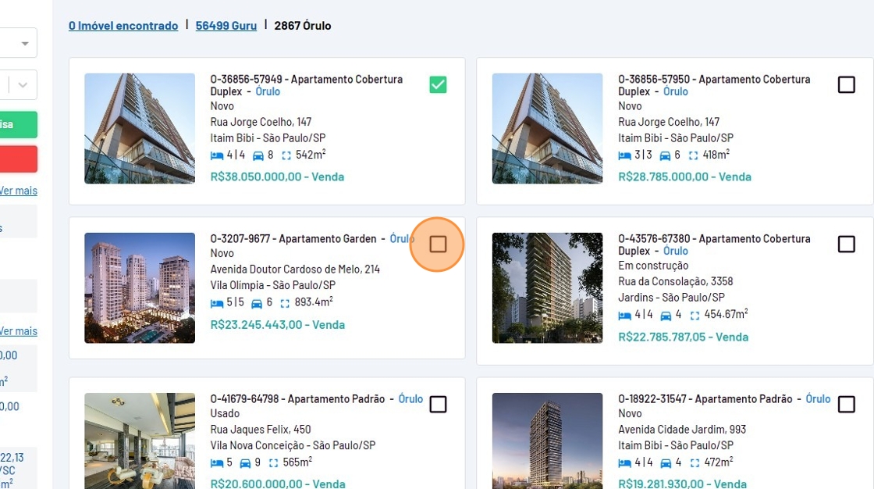Click the upper Ver mais link in the sidebar
This screenshot has width=874, height=489.
point(18,191)
